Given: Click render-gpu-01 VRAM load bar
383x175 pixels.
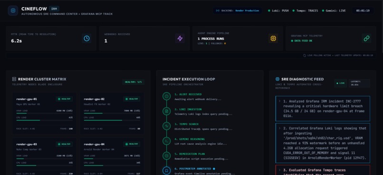Looking at the screenshot, I should (45, 113).
